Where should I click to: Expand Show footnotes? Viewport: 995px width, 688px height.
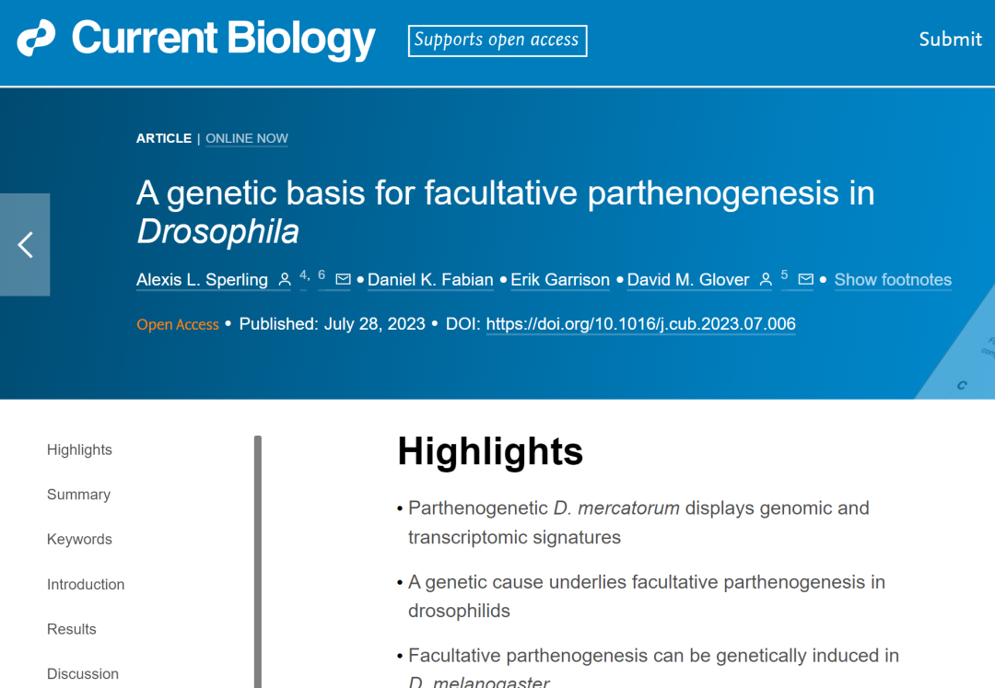point(893,280)
